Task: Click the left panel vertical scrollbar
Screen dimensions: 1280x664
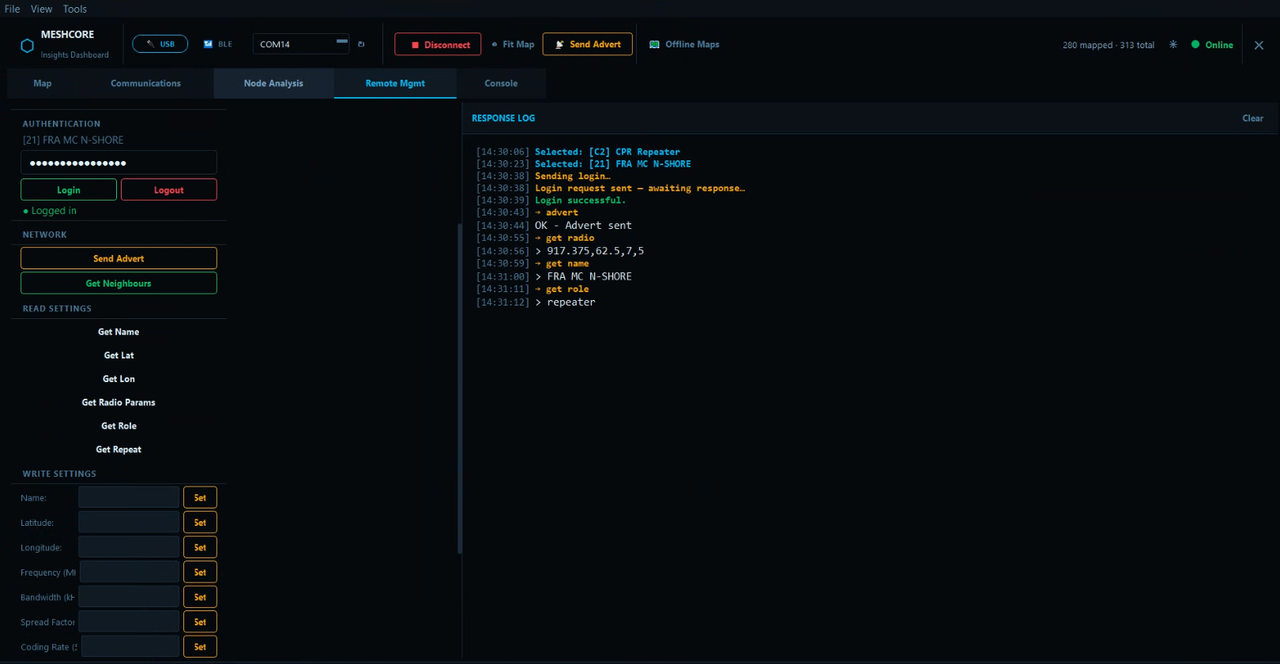Action: tap(459, 388)
